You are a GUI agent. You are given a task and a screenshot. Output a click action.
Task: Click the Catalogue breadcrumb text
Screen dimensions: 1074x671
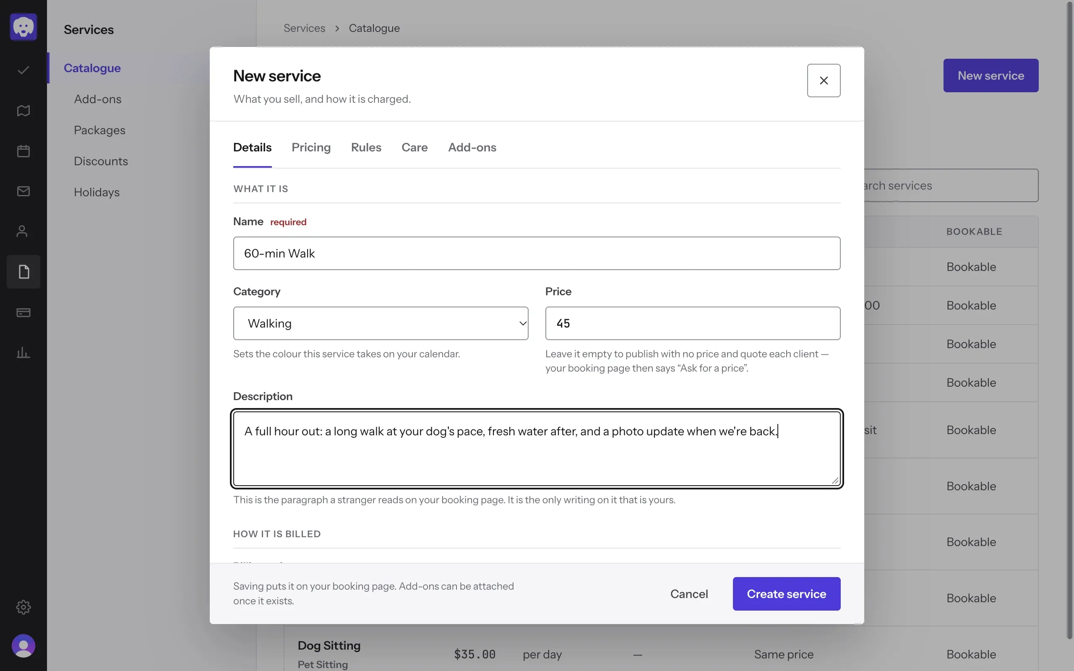pos(374,29)
